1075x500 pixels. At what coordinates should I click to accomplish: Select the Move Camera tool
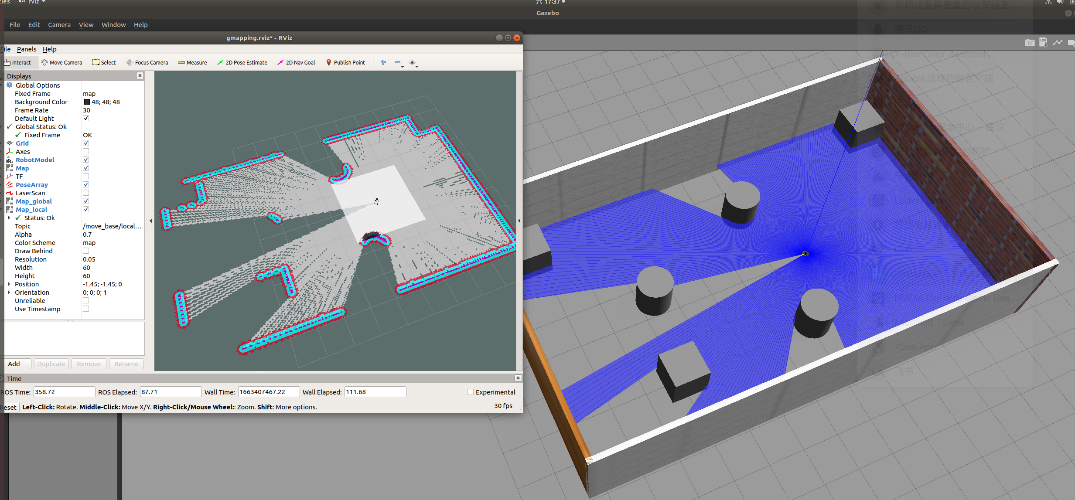pyautogui.click(x=61, y=62)
